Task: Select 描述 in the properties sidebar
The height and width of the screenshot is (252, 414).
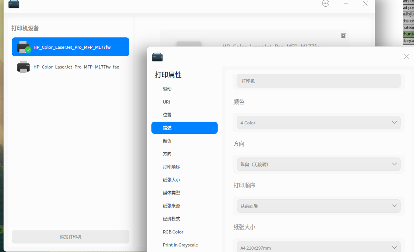Action: tap(184, 128)
